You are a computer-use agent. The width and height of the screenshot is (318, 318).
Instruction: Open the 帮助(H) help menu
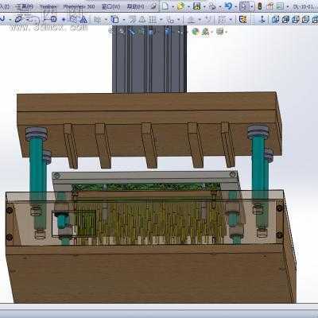click(135, 6)
